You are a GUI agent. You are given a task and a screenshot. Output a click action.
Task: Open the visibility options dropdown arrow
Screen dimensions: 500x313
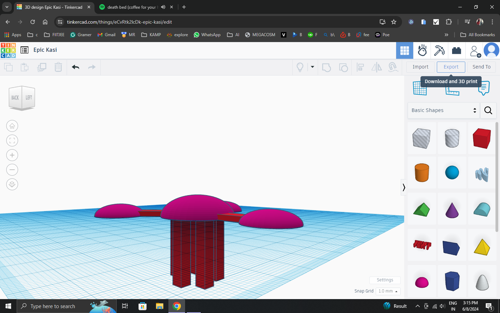312,67
